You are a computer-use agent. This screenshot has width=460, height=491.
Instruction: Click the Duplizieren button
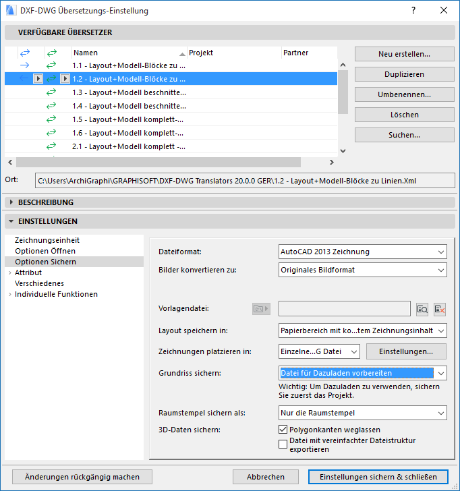tap(404, 74)
